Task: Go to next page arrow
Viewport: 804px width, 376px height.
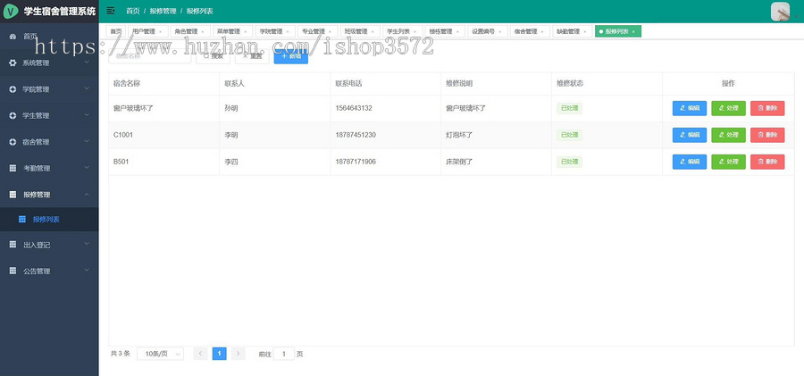Action: [238, 354]
